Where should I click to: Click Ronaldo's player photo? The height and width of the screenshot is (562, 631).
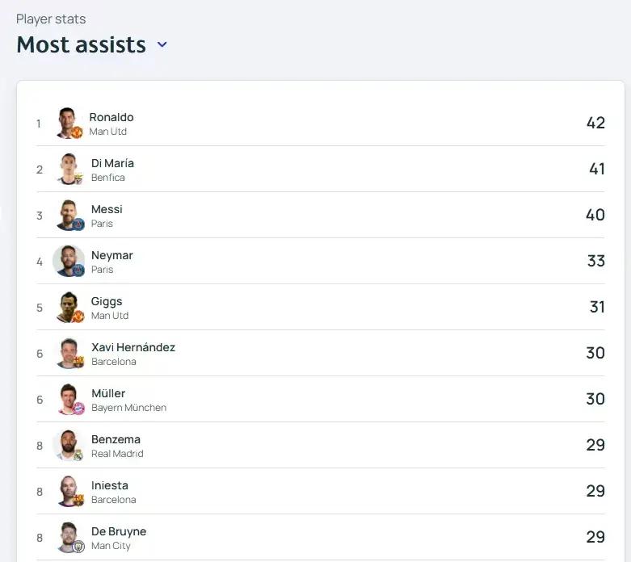(x=69, y=123)
